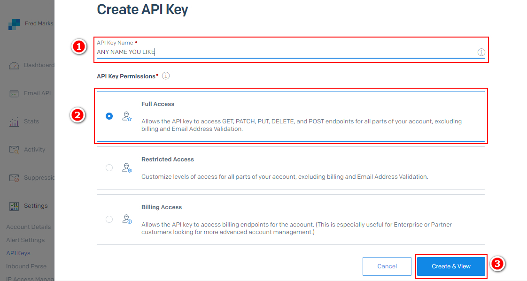
Task: Click the Settings sliders icon
Action: [x=14, y=206]
